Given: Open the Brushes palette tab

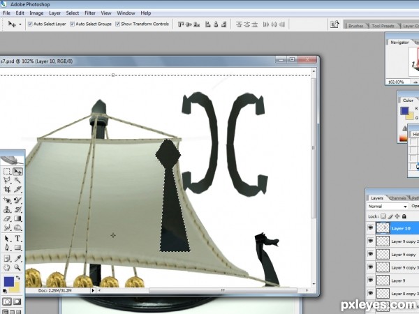Looking at the screenshot, I should pos(355,26).
